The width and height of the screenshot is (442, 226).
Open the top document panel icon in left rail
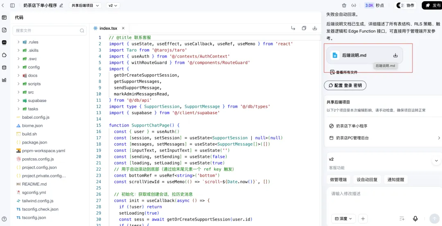(x=4, y=18)
